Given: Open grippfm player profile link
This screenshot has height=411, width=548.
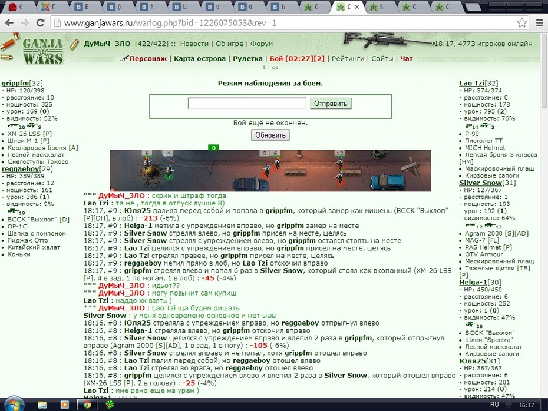Looking at the screenshot, I should pyautogui.click(x=15, y=83).
